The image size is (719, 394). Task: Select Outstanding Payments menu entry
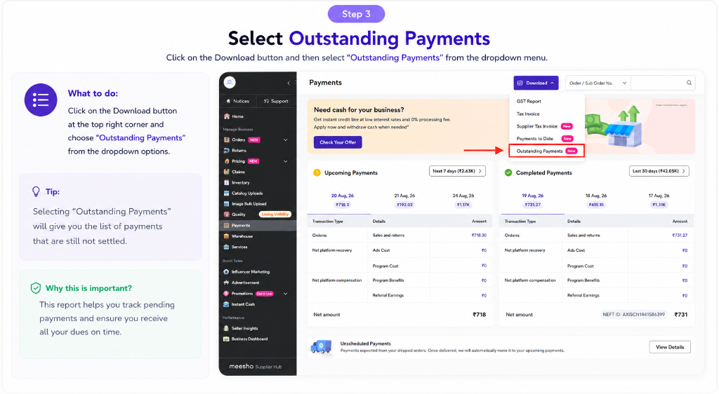(546, 151)
